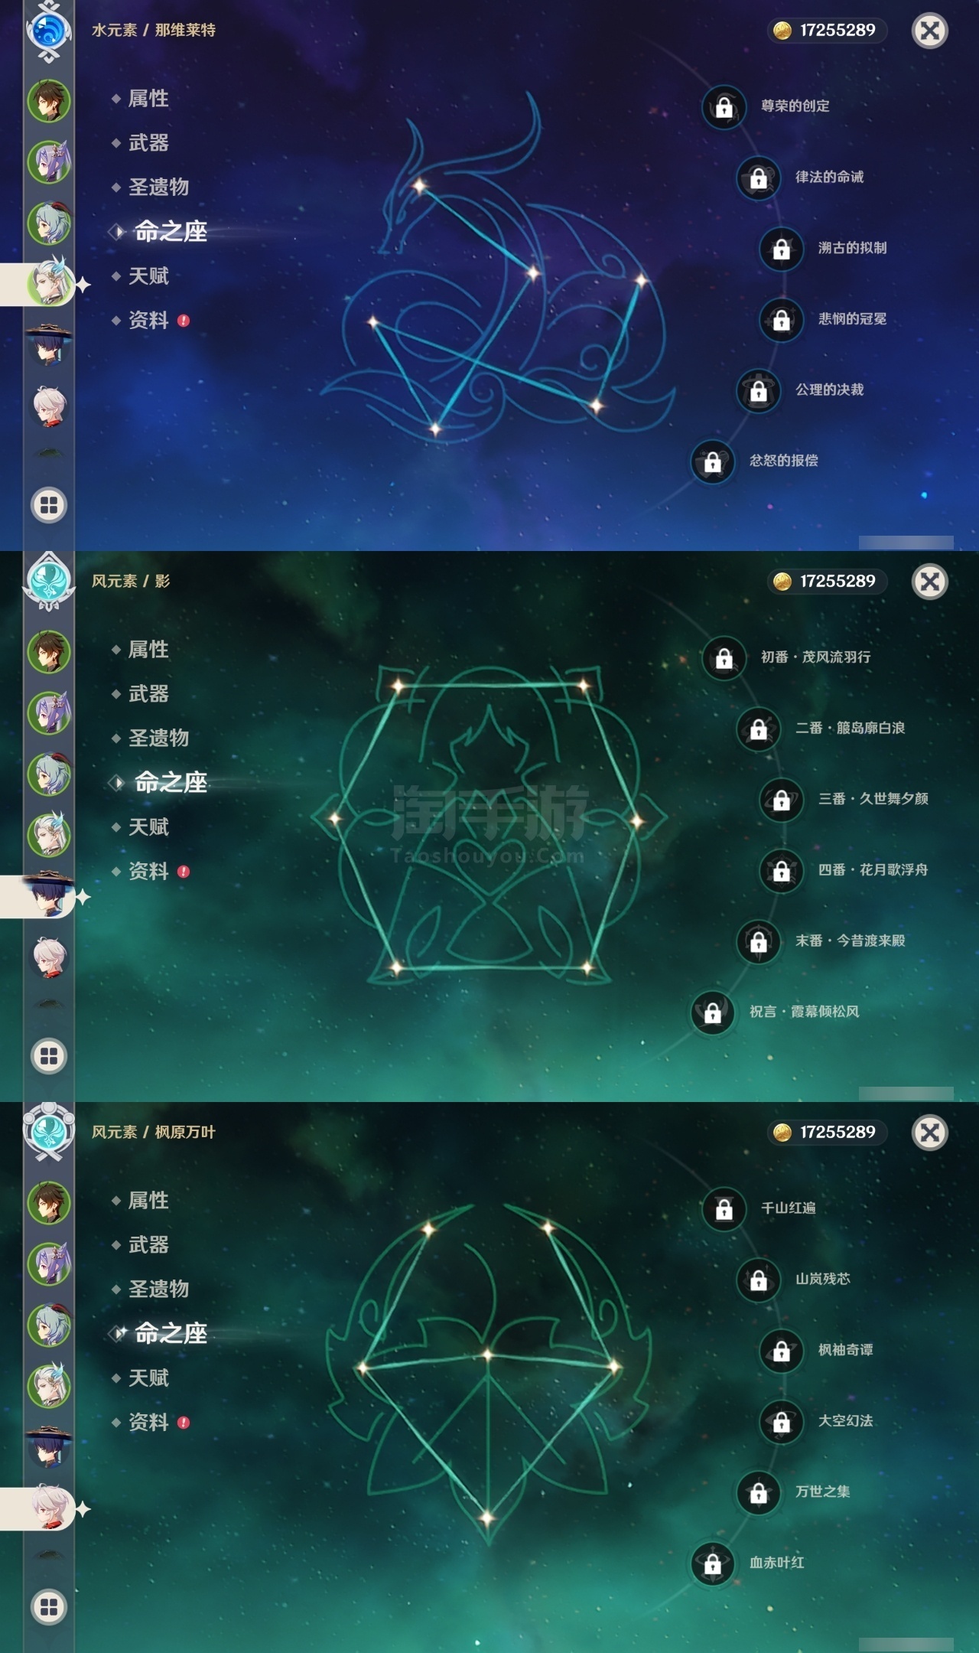The image size is (979, 1653).
Task: Select 圣遗物 menu item in 枫原万叶 panel
Action: coord(158,1289)
